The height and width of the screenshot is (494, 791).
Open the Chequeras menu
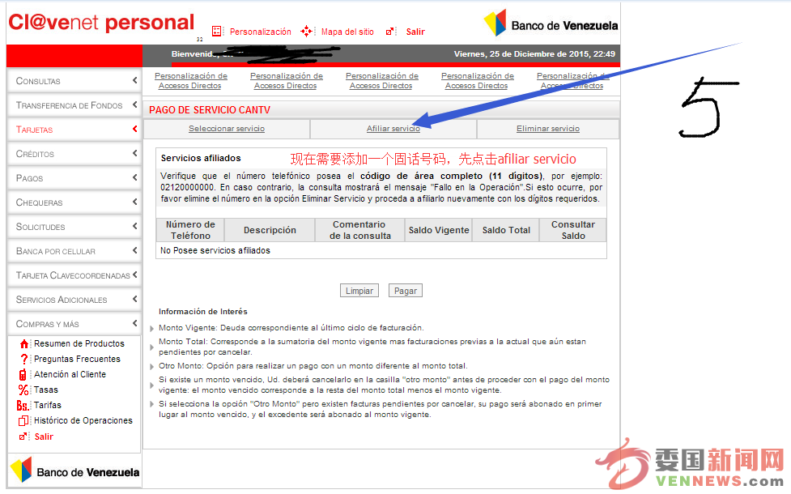tap(74, 202)
